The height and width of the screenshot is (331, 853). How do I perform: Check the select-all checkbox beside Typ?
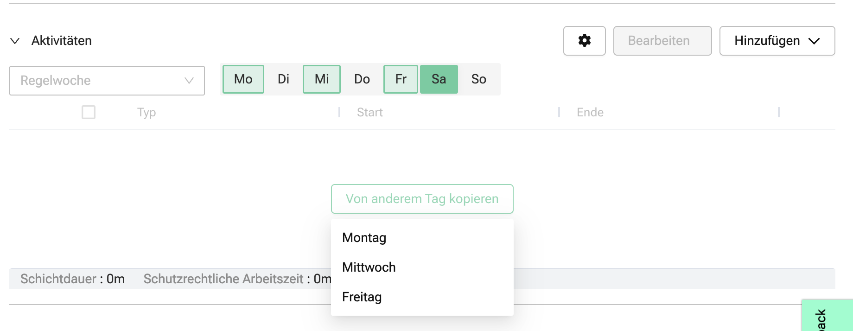(x=89, y=112)
